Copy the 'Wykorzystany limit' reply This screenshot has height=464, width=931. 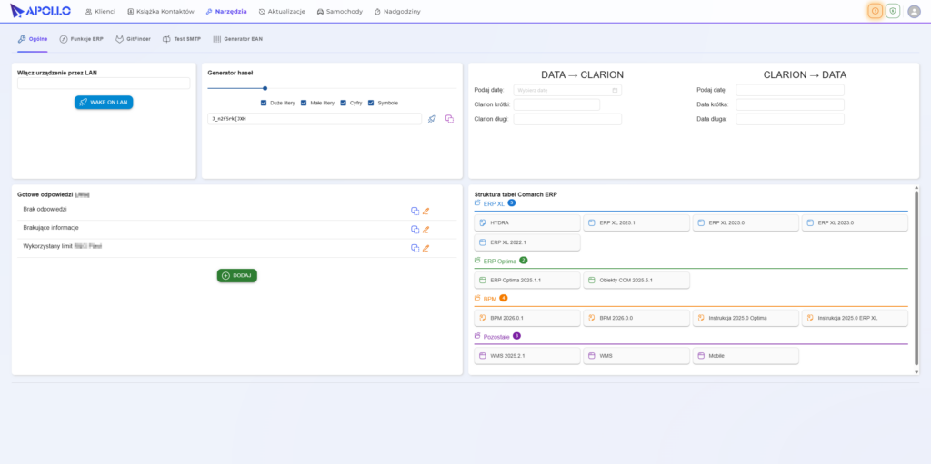point(415,248)
